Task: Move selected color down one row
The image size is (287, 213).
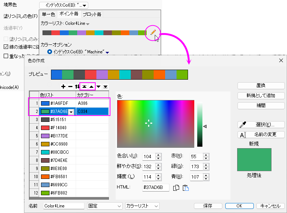Action: pyautogui.click(x=99, y=86)
